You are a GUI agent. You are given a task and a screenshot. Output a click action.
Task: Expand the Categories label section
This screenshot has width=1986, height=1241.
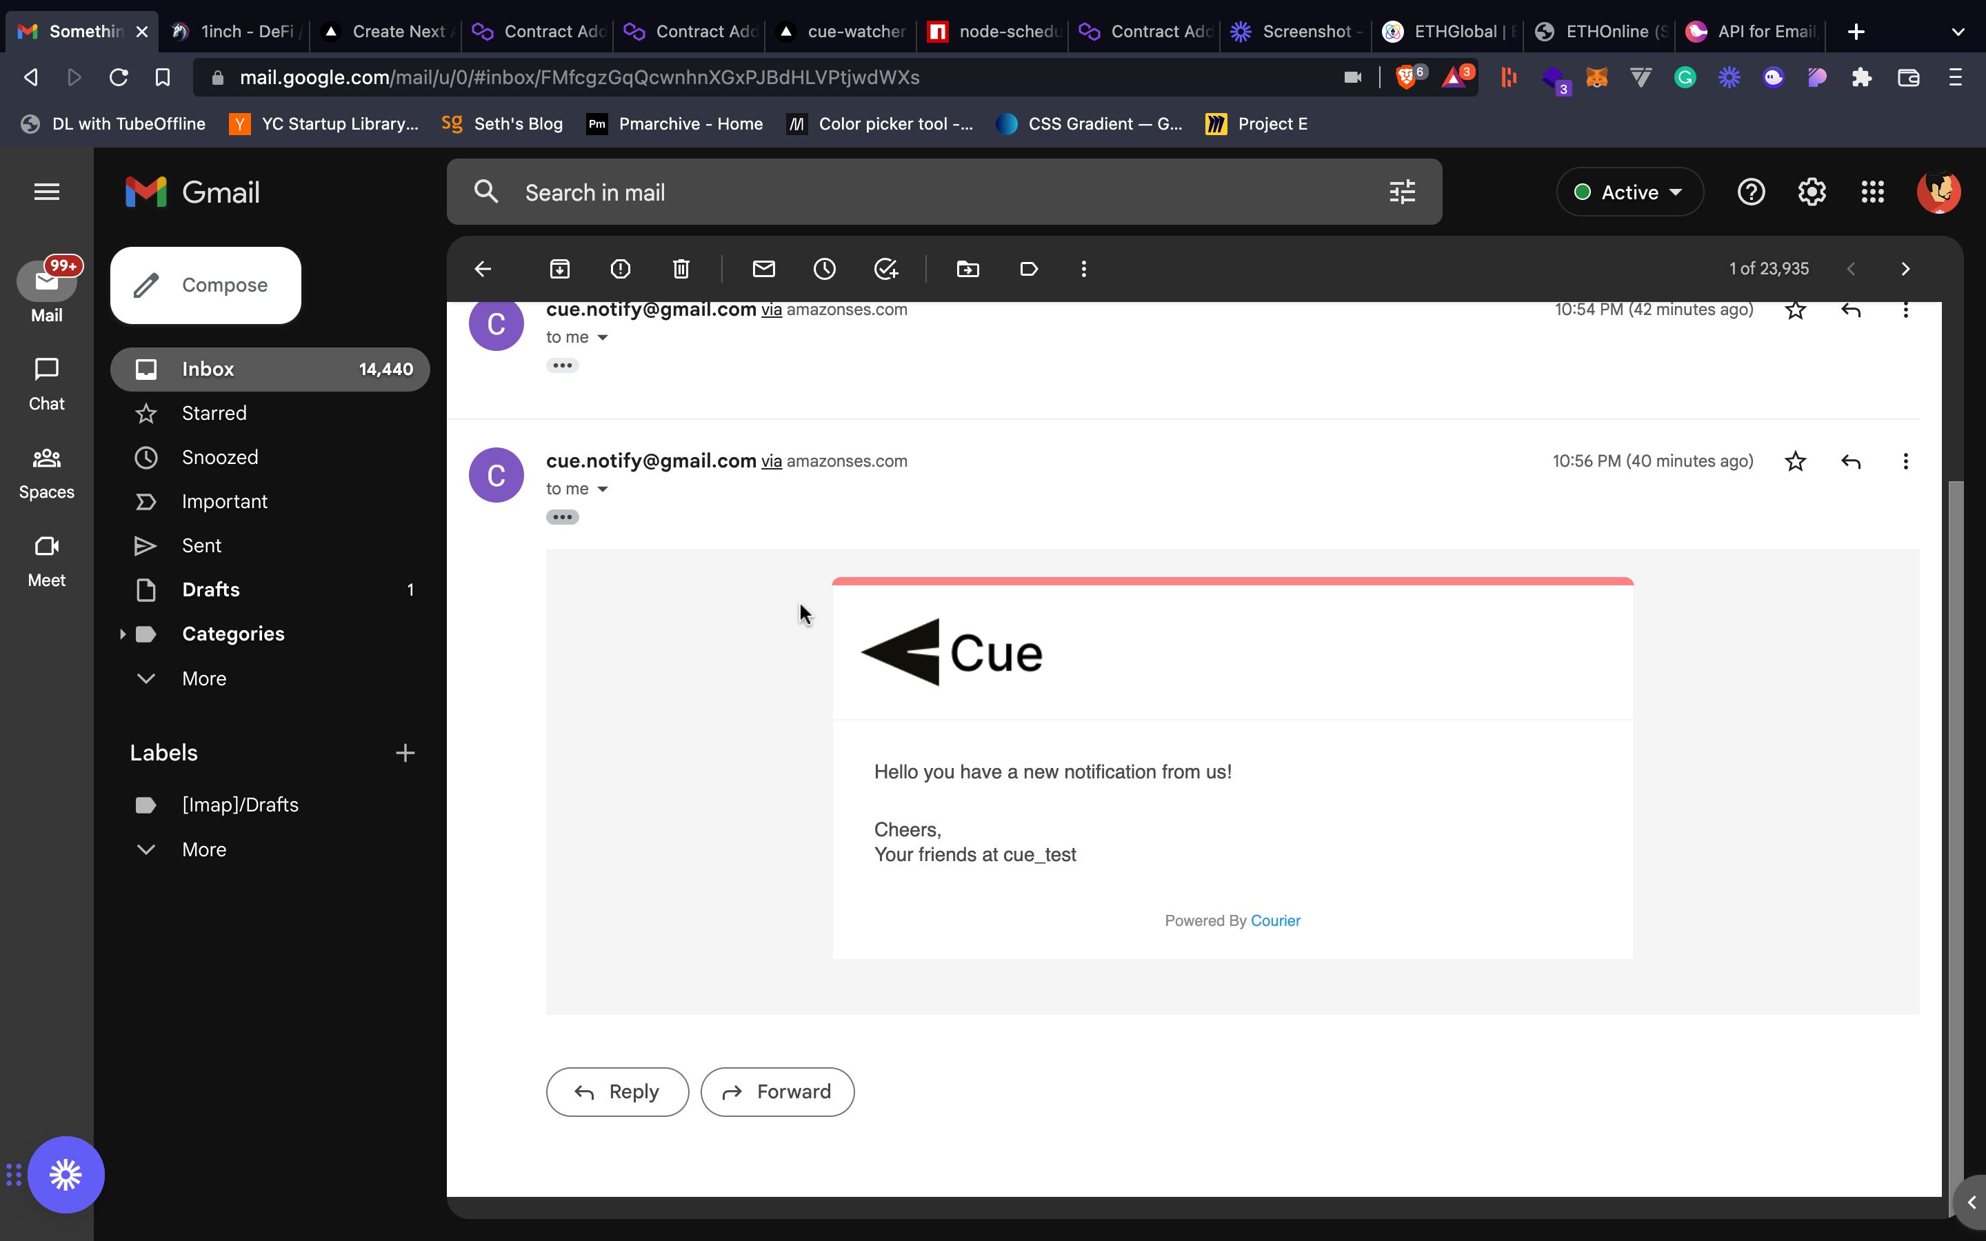pyautogui.click(x=121, y=634)
